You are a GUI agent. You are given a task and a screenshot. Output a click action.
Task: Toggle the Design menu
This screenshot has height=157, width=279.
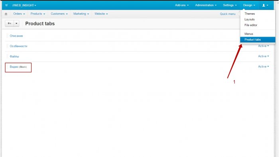249,5
